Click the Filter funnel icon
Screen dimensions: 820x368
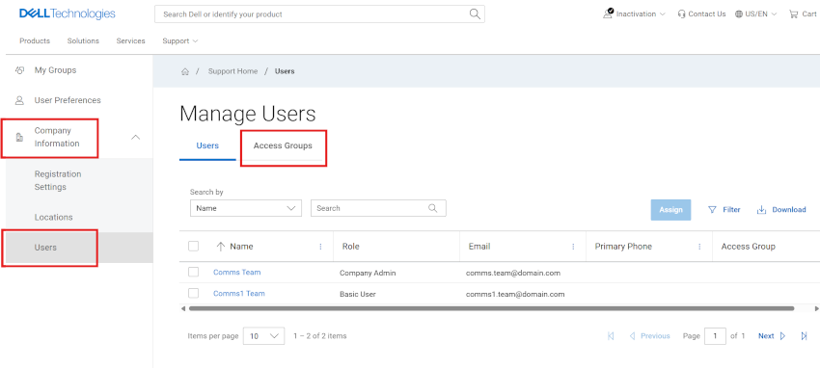712,209
